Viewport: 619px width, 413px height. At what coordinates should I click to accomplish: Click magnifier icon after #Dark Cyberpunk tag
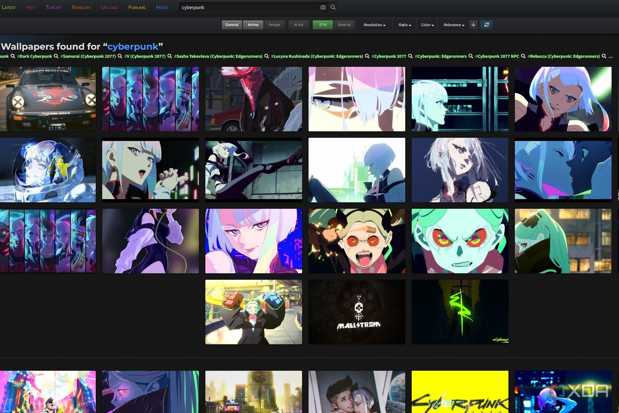click(56, 56)
